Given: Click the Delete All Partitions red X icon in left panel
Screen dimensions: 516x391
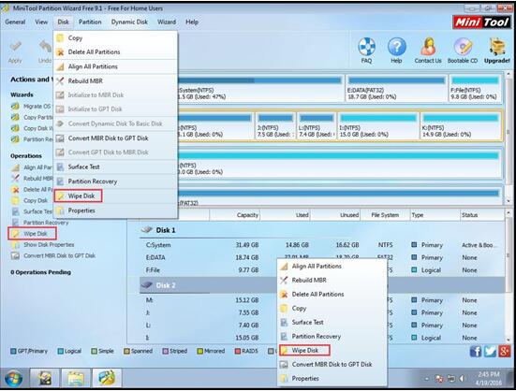Looking at the screenshot, I should pos(15,190).
